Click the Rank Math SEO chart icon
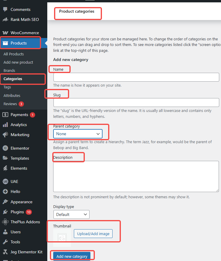 pos(5,19)
